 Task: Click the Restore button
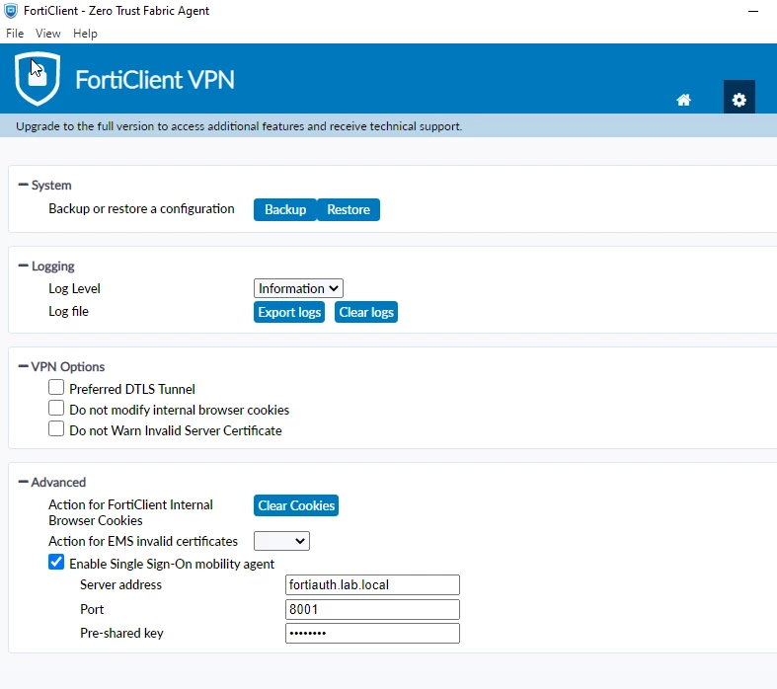click(x=349, y=209)
